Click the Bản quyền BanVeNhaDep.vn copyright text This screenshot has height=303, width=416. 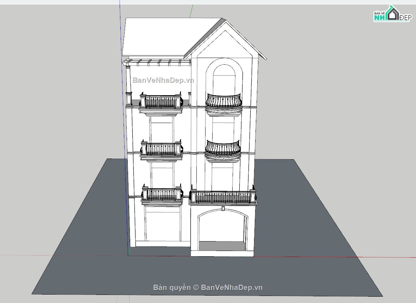(208, 288)
